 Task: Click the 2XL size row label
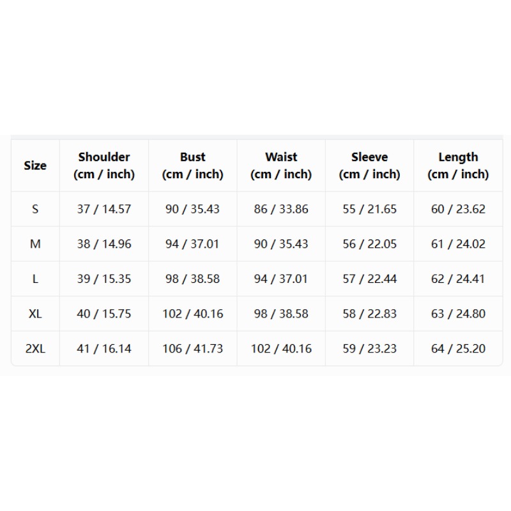35,348
